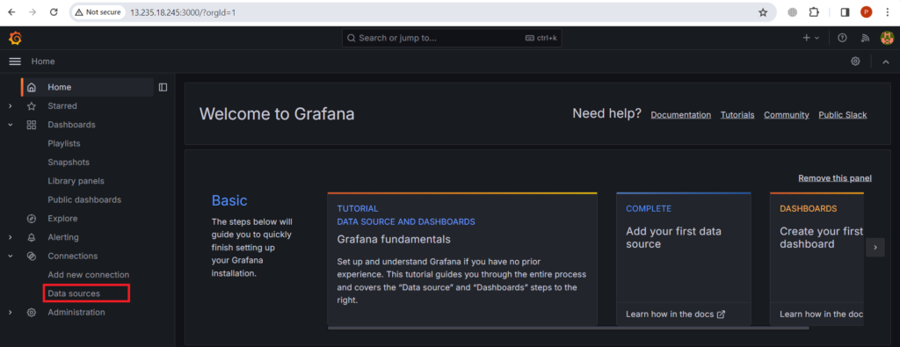Screen dimensions: 900x347
Task: Open the user profile avatar
Action: click(887, 38)
